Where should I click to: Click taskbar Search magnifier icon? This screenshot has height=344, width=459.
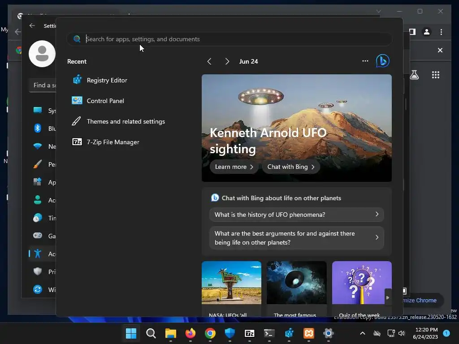[151, 333]
